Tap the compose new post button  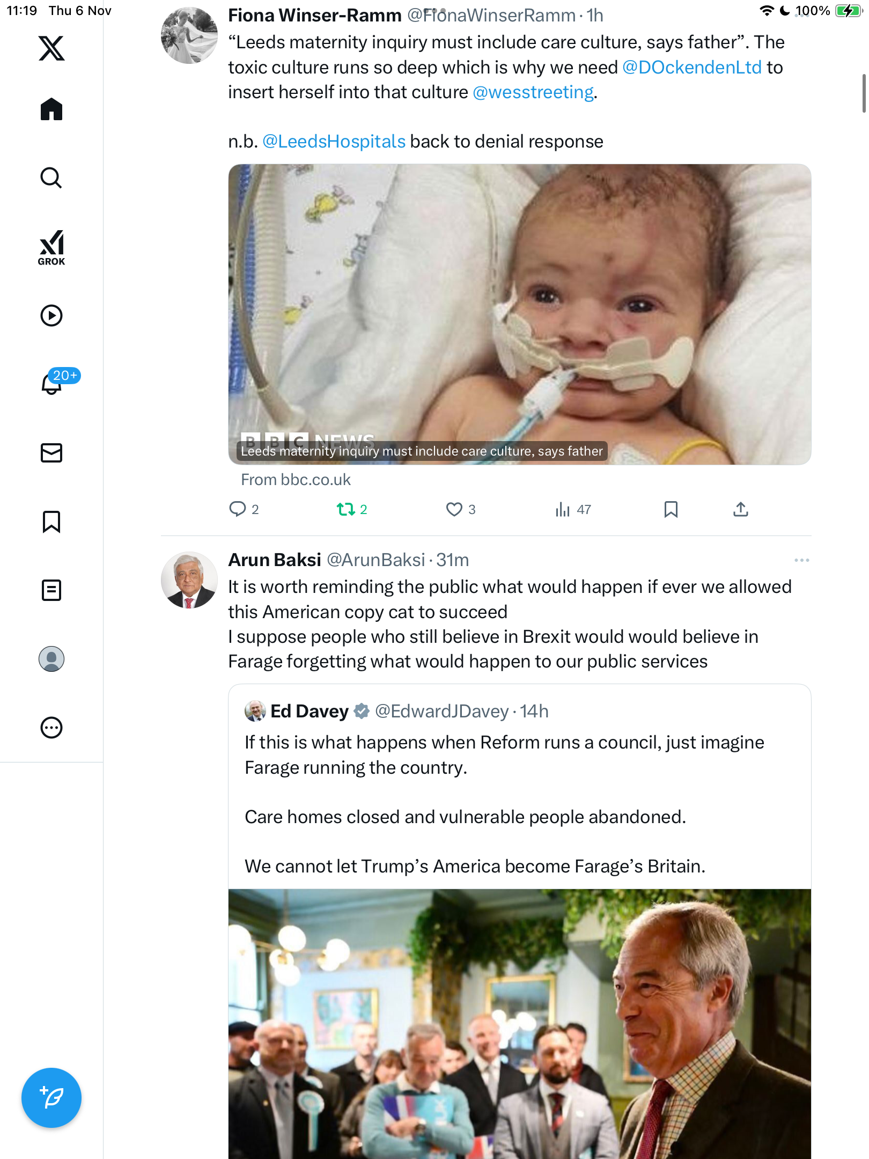click(51, 1098)
